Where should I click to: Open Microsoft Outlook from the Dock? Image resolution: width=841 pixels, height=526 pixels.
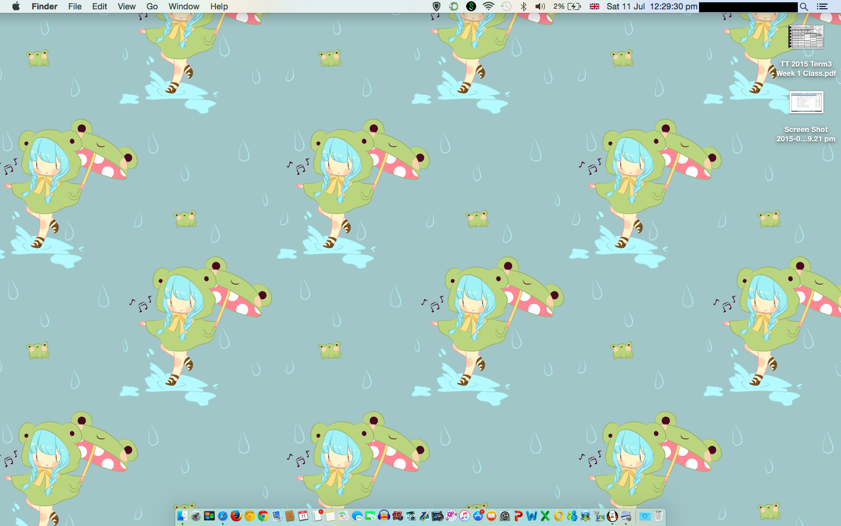(x=558, y=516)
